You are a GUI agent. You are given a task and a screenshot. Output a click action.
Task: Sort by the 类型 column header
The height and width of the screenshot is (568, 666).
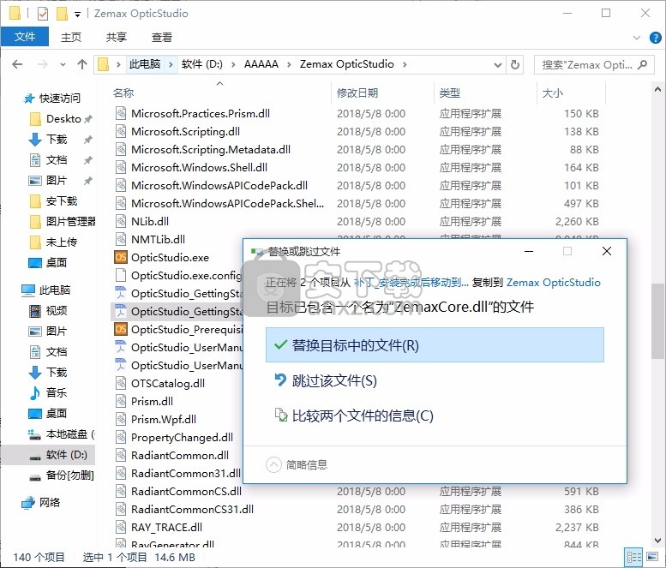(x=450, y=93)
